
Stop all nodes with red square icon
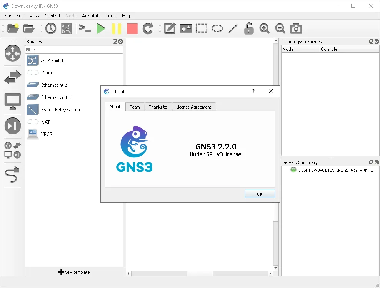(132, 28)
